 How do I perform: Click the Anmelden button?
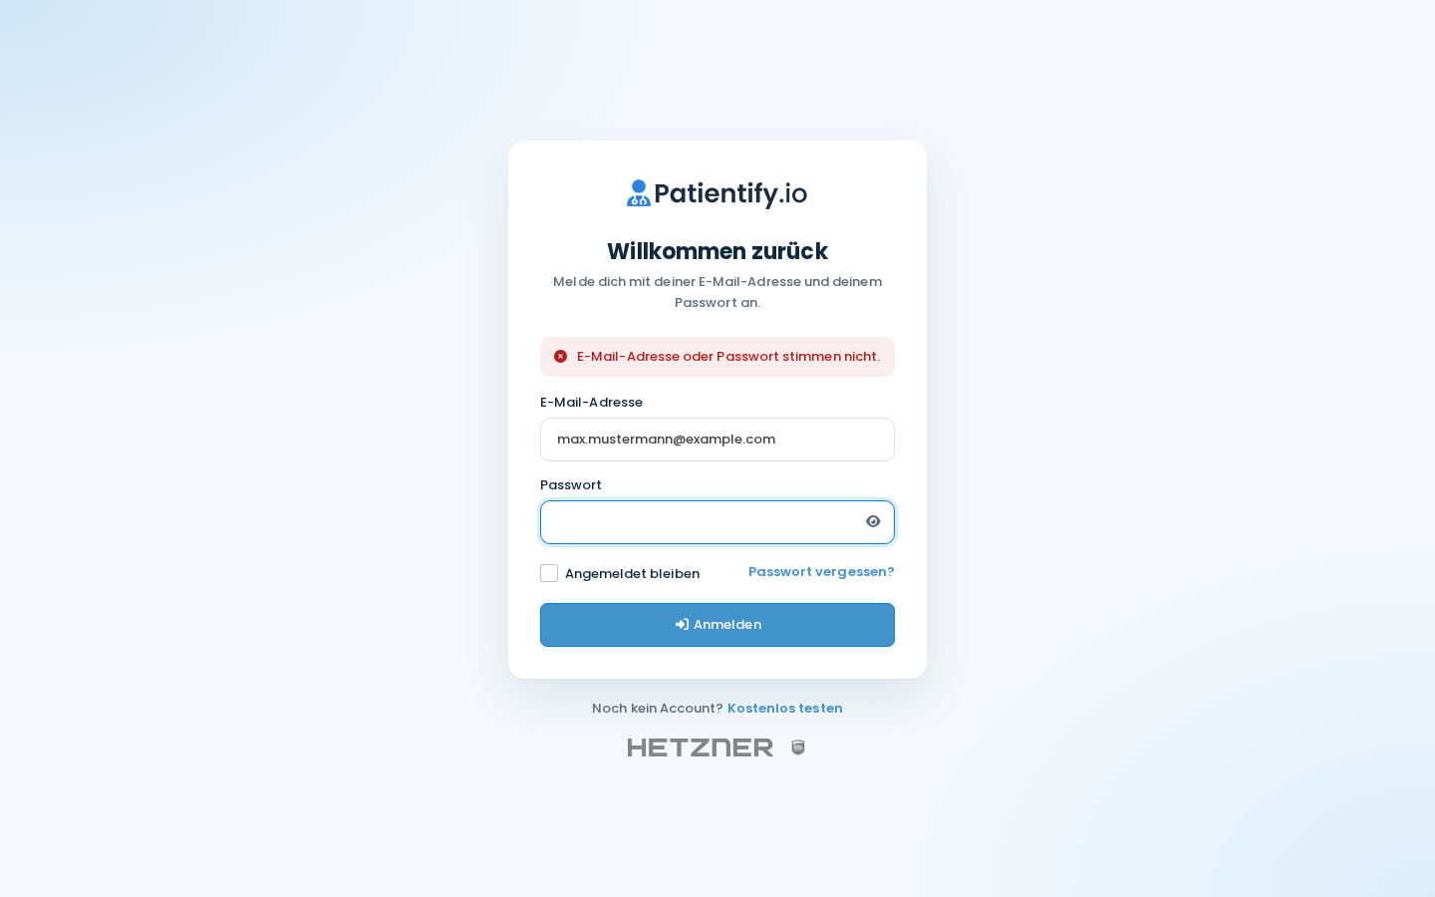click(x=717, y=625)
